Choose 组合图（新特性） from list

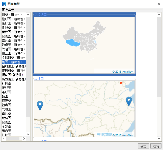point(14,53)
